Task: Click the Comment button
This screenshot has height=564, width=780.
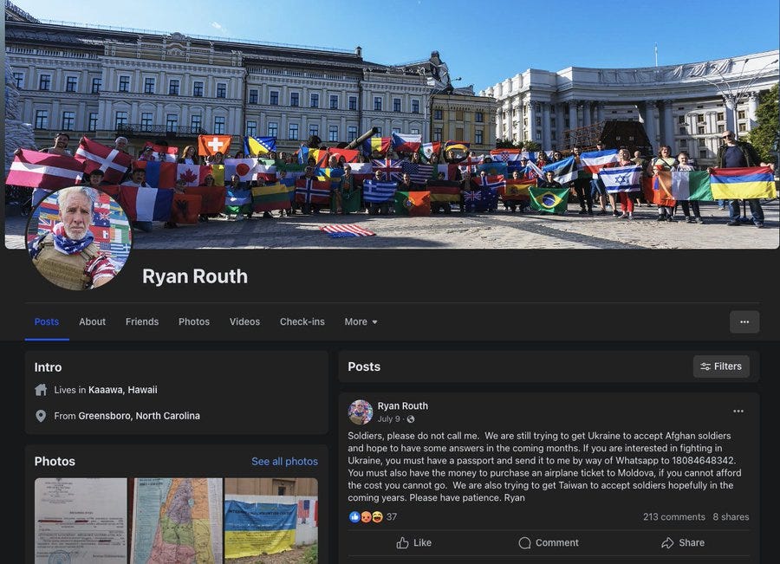Action: (x=549, y=543)
